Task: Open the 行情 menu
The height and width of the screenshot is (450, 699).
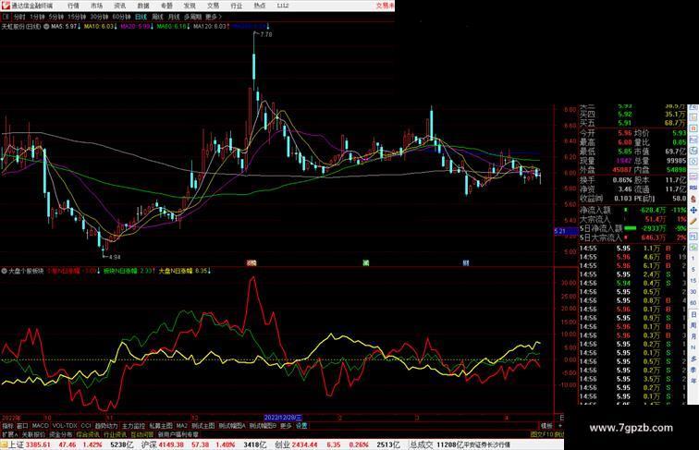Action: pos(73,6)
